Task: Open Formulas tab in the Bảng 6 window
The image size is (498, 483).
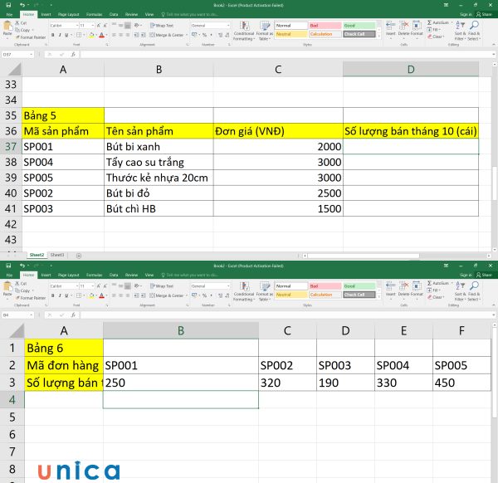Action: click(x=95, y=275)
